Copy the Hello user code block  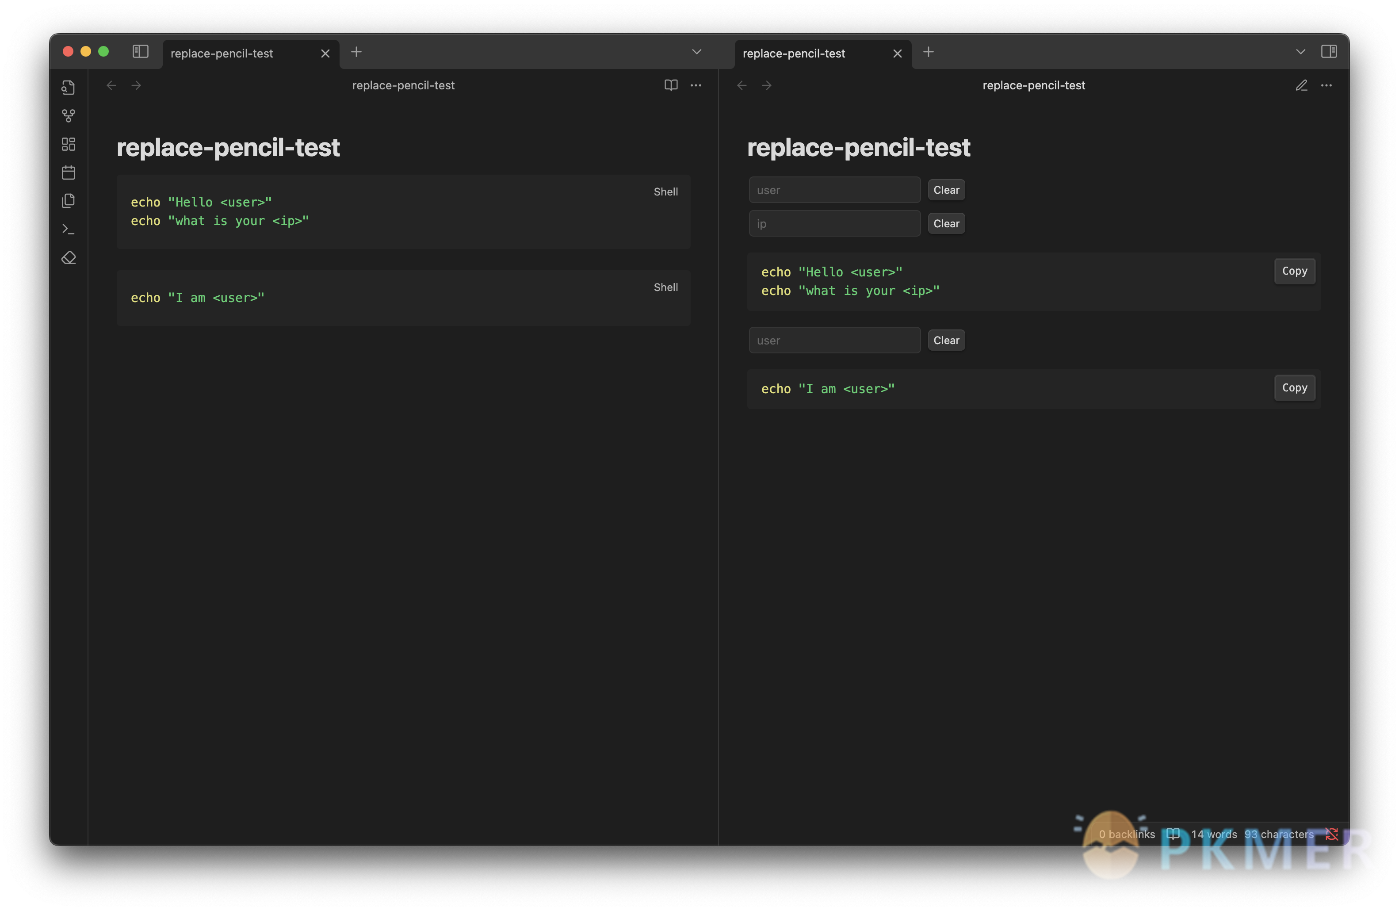tap(1294, 271)
